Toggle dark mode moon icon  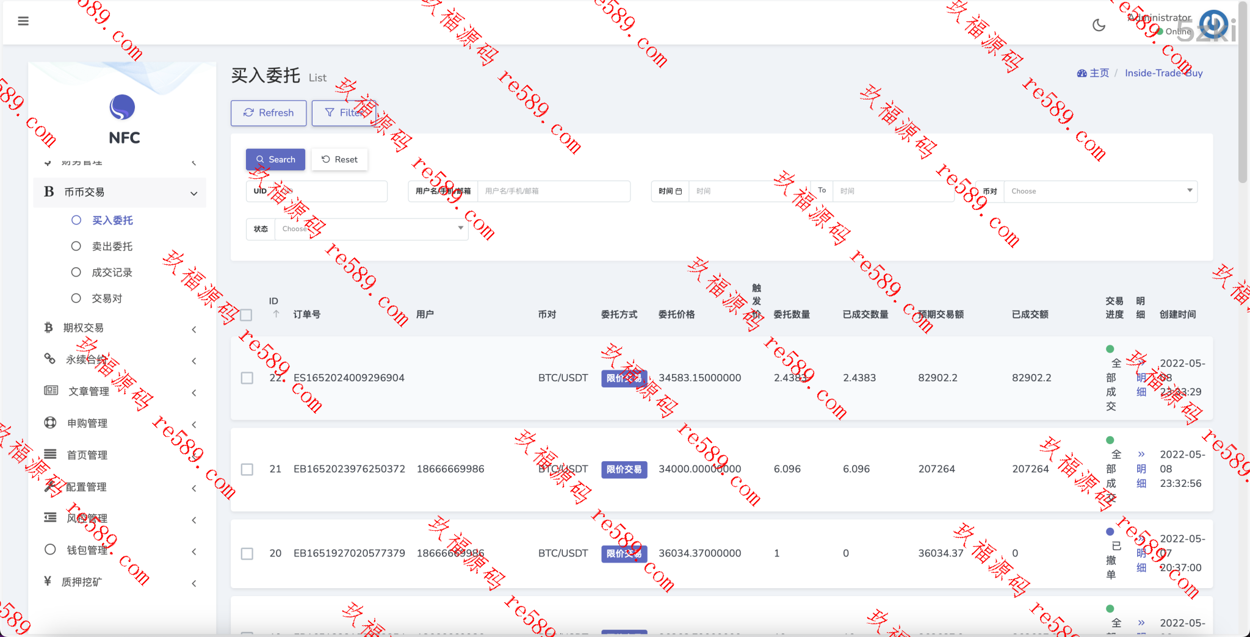[1099, 25]
